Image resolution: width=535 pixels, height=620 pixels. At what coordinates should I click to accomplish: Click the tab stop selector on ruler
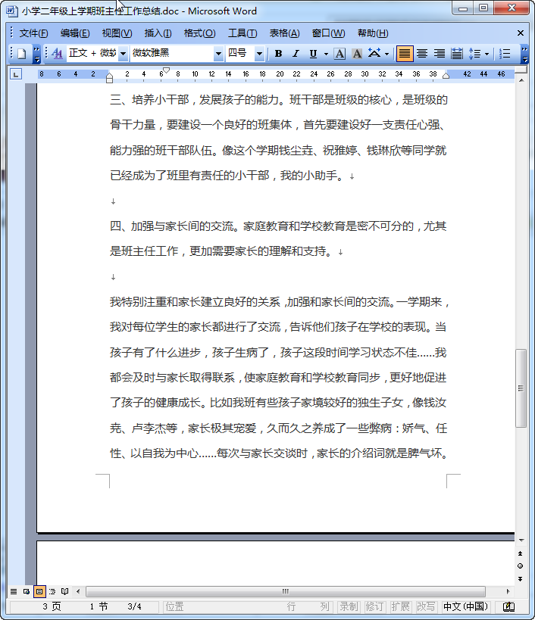(x=15, y=74)
